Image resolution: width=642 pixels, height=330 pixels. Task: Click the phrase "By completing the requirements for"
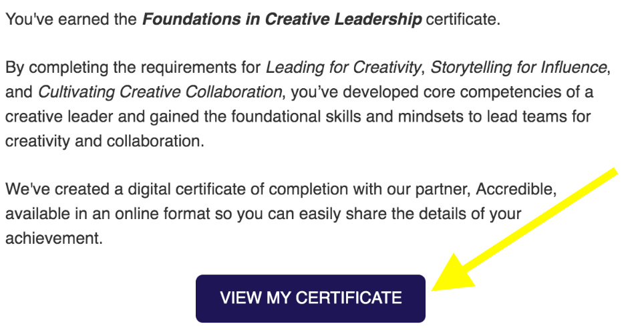pos(134,67)
